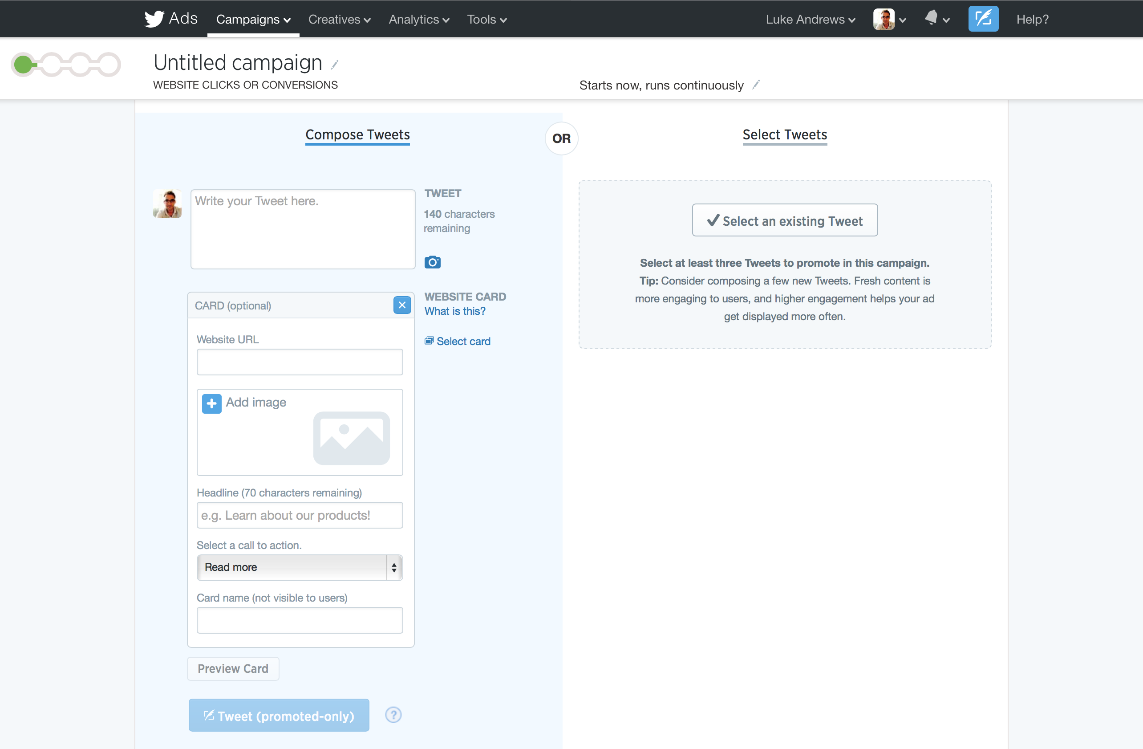
Task: Open the Help? link
Action: click(1032, 19)
